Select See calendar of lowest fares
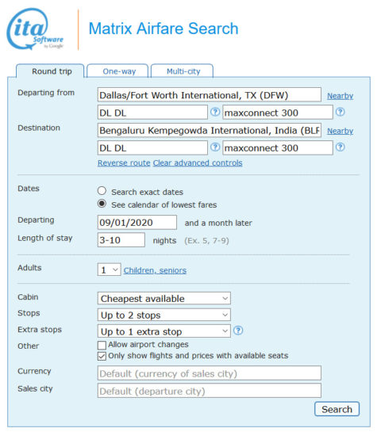Viewport: 381px width, 436px height. [x=102, y=204]
